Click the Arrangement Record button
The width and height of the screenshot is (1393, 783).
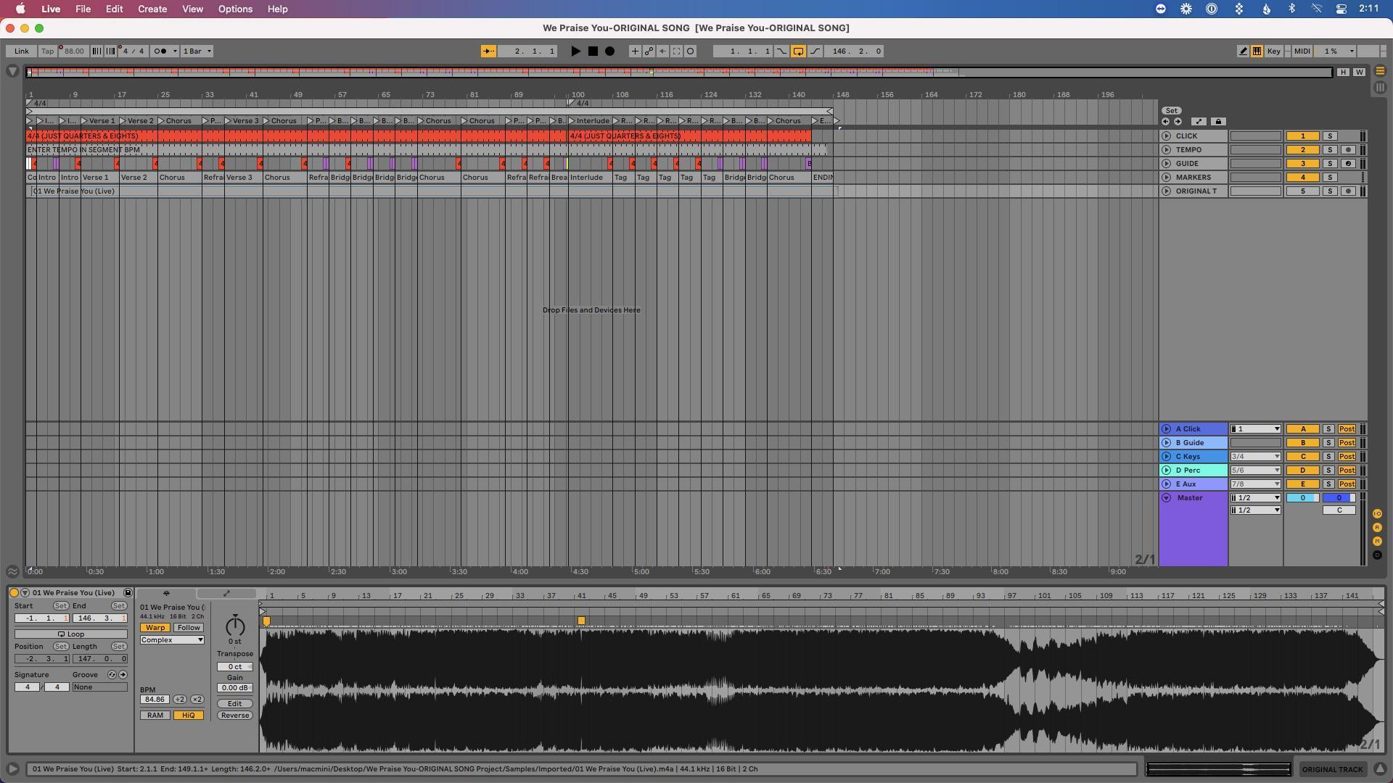tap(610, 51)
